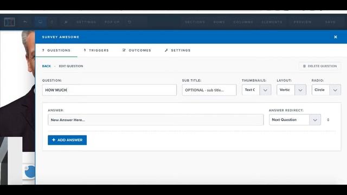Open ELEMENTS in the top toolbar
This screenshot has width=347, height=195.
pyautogui.click(x=272, y=22)
